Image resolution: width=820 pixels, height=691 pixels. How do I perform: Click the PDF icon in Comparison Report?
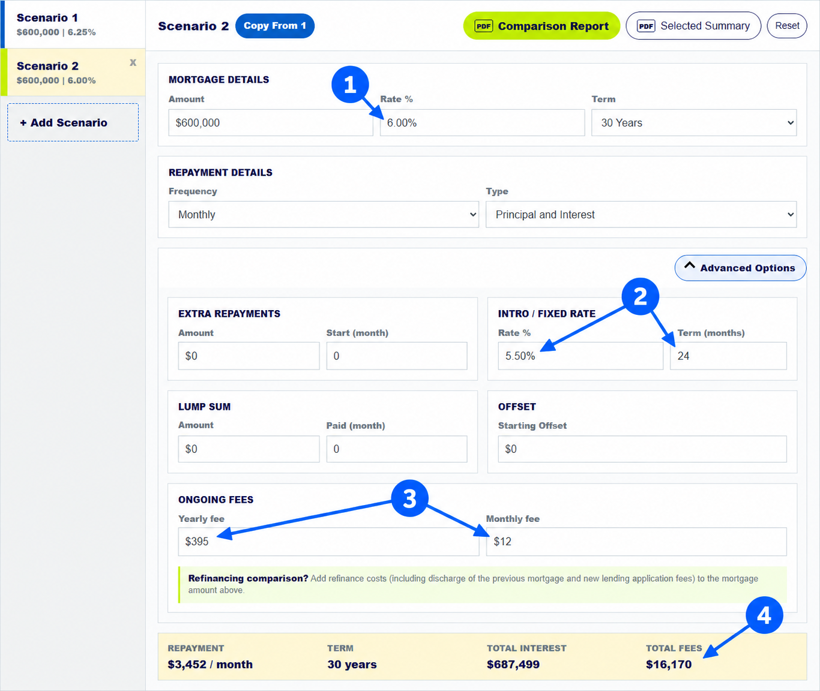coord(484,26)
